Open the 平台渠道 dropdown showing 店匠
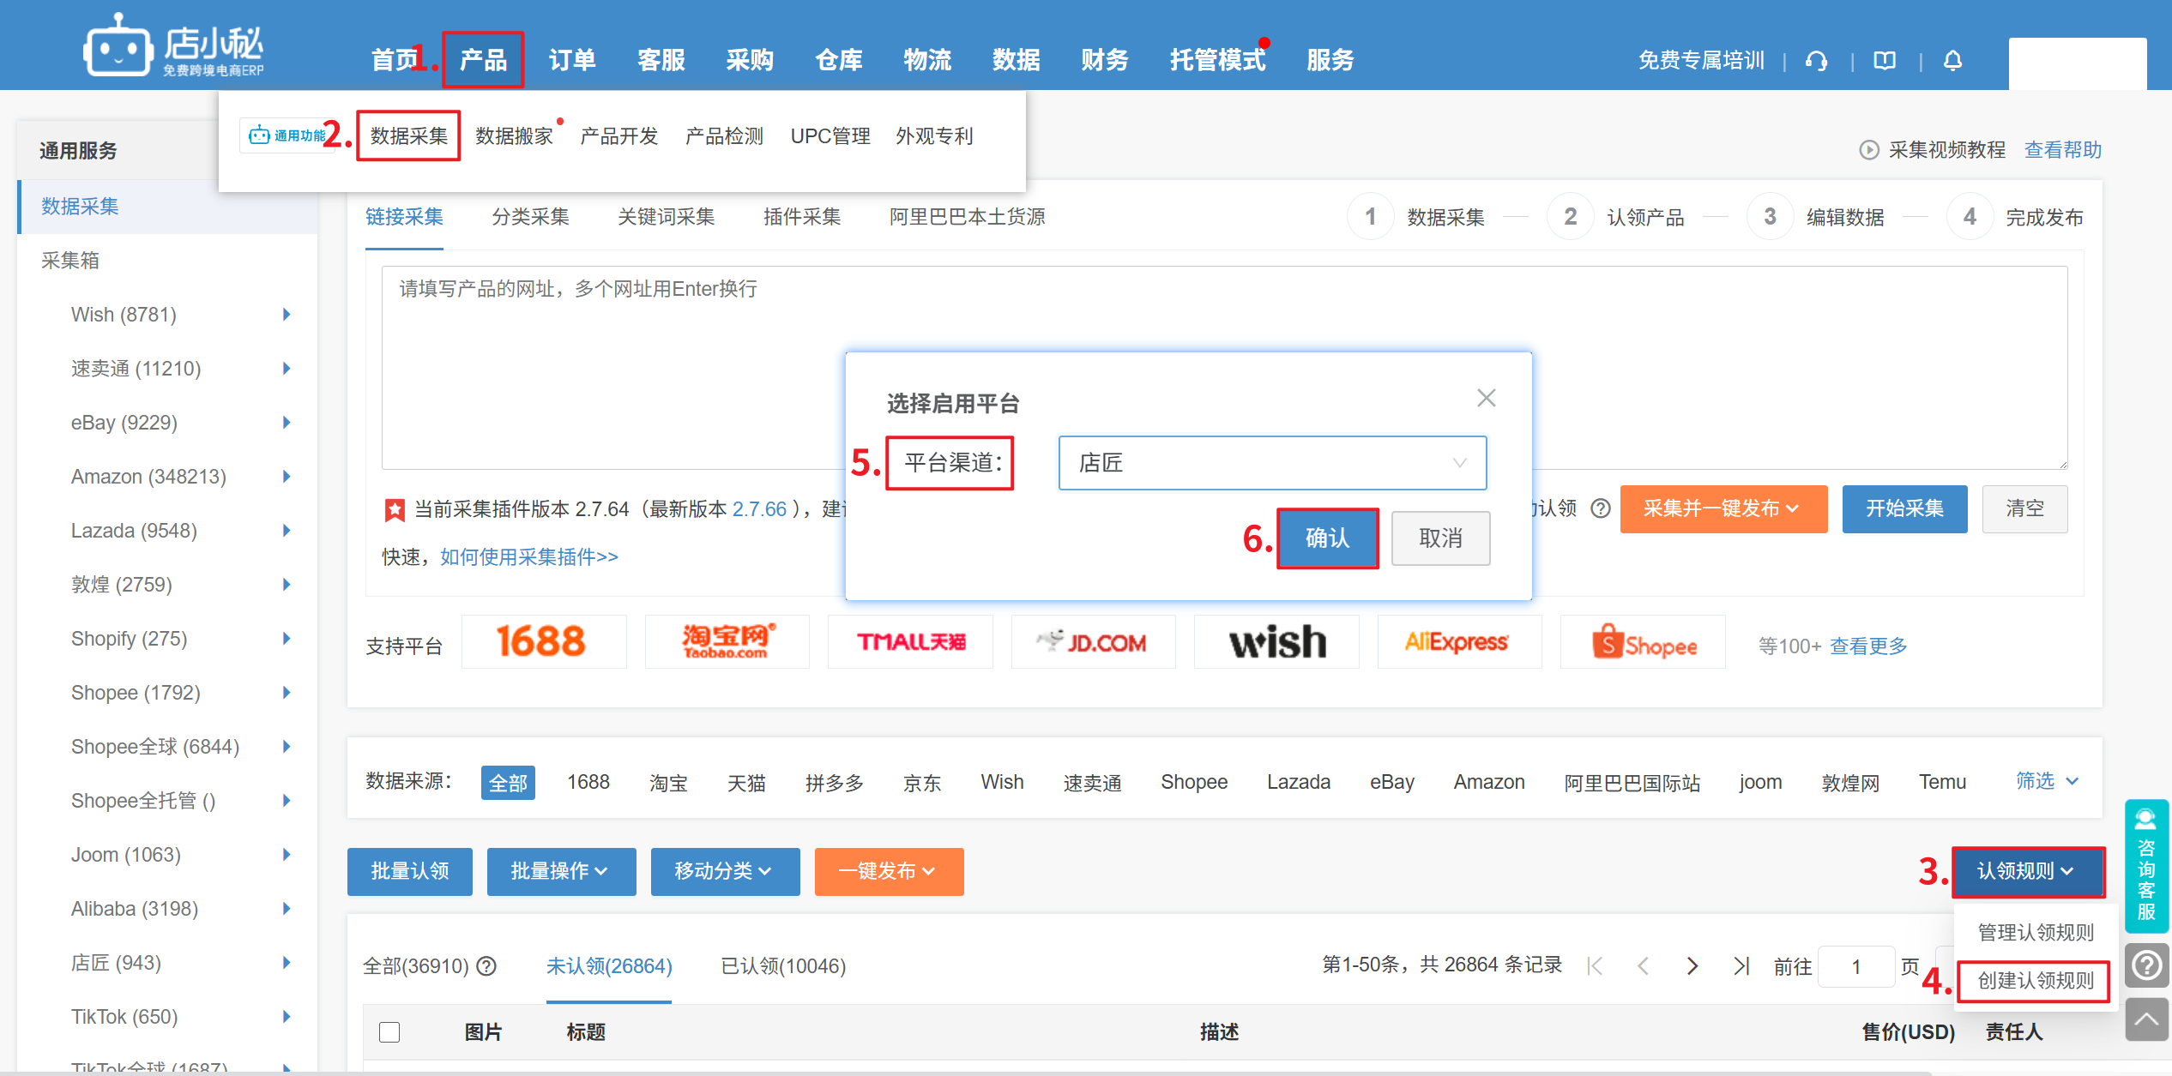Viewport: 2172px width, 1076px height. (1271, 463)
